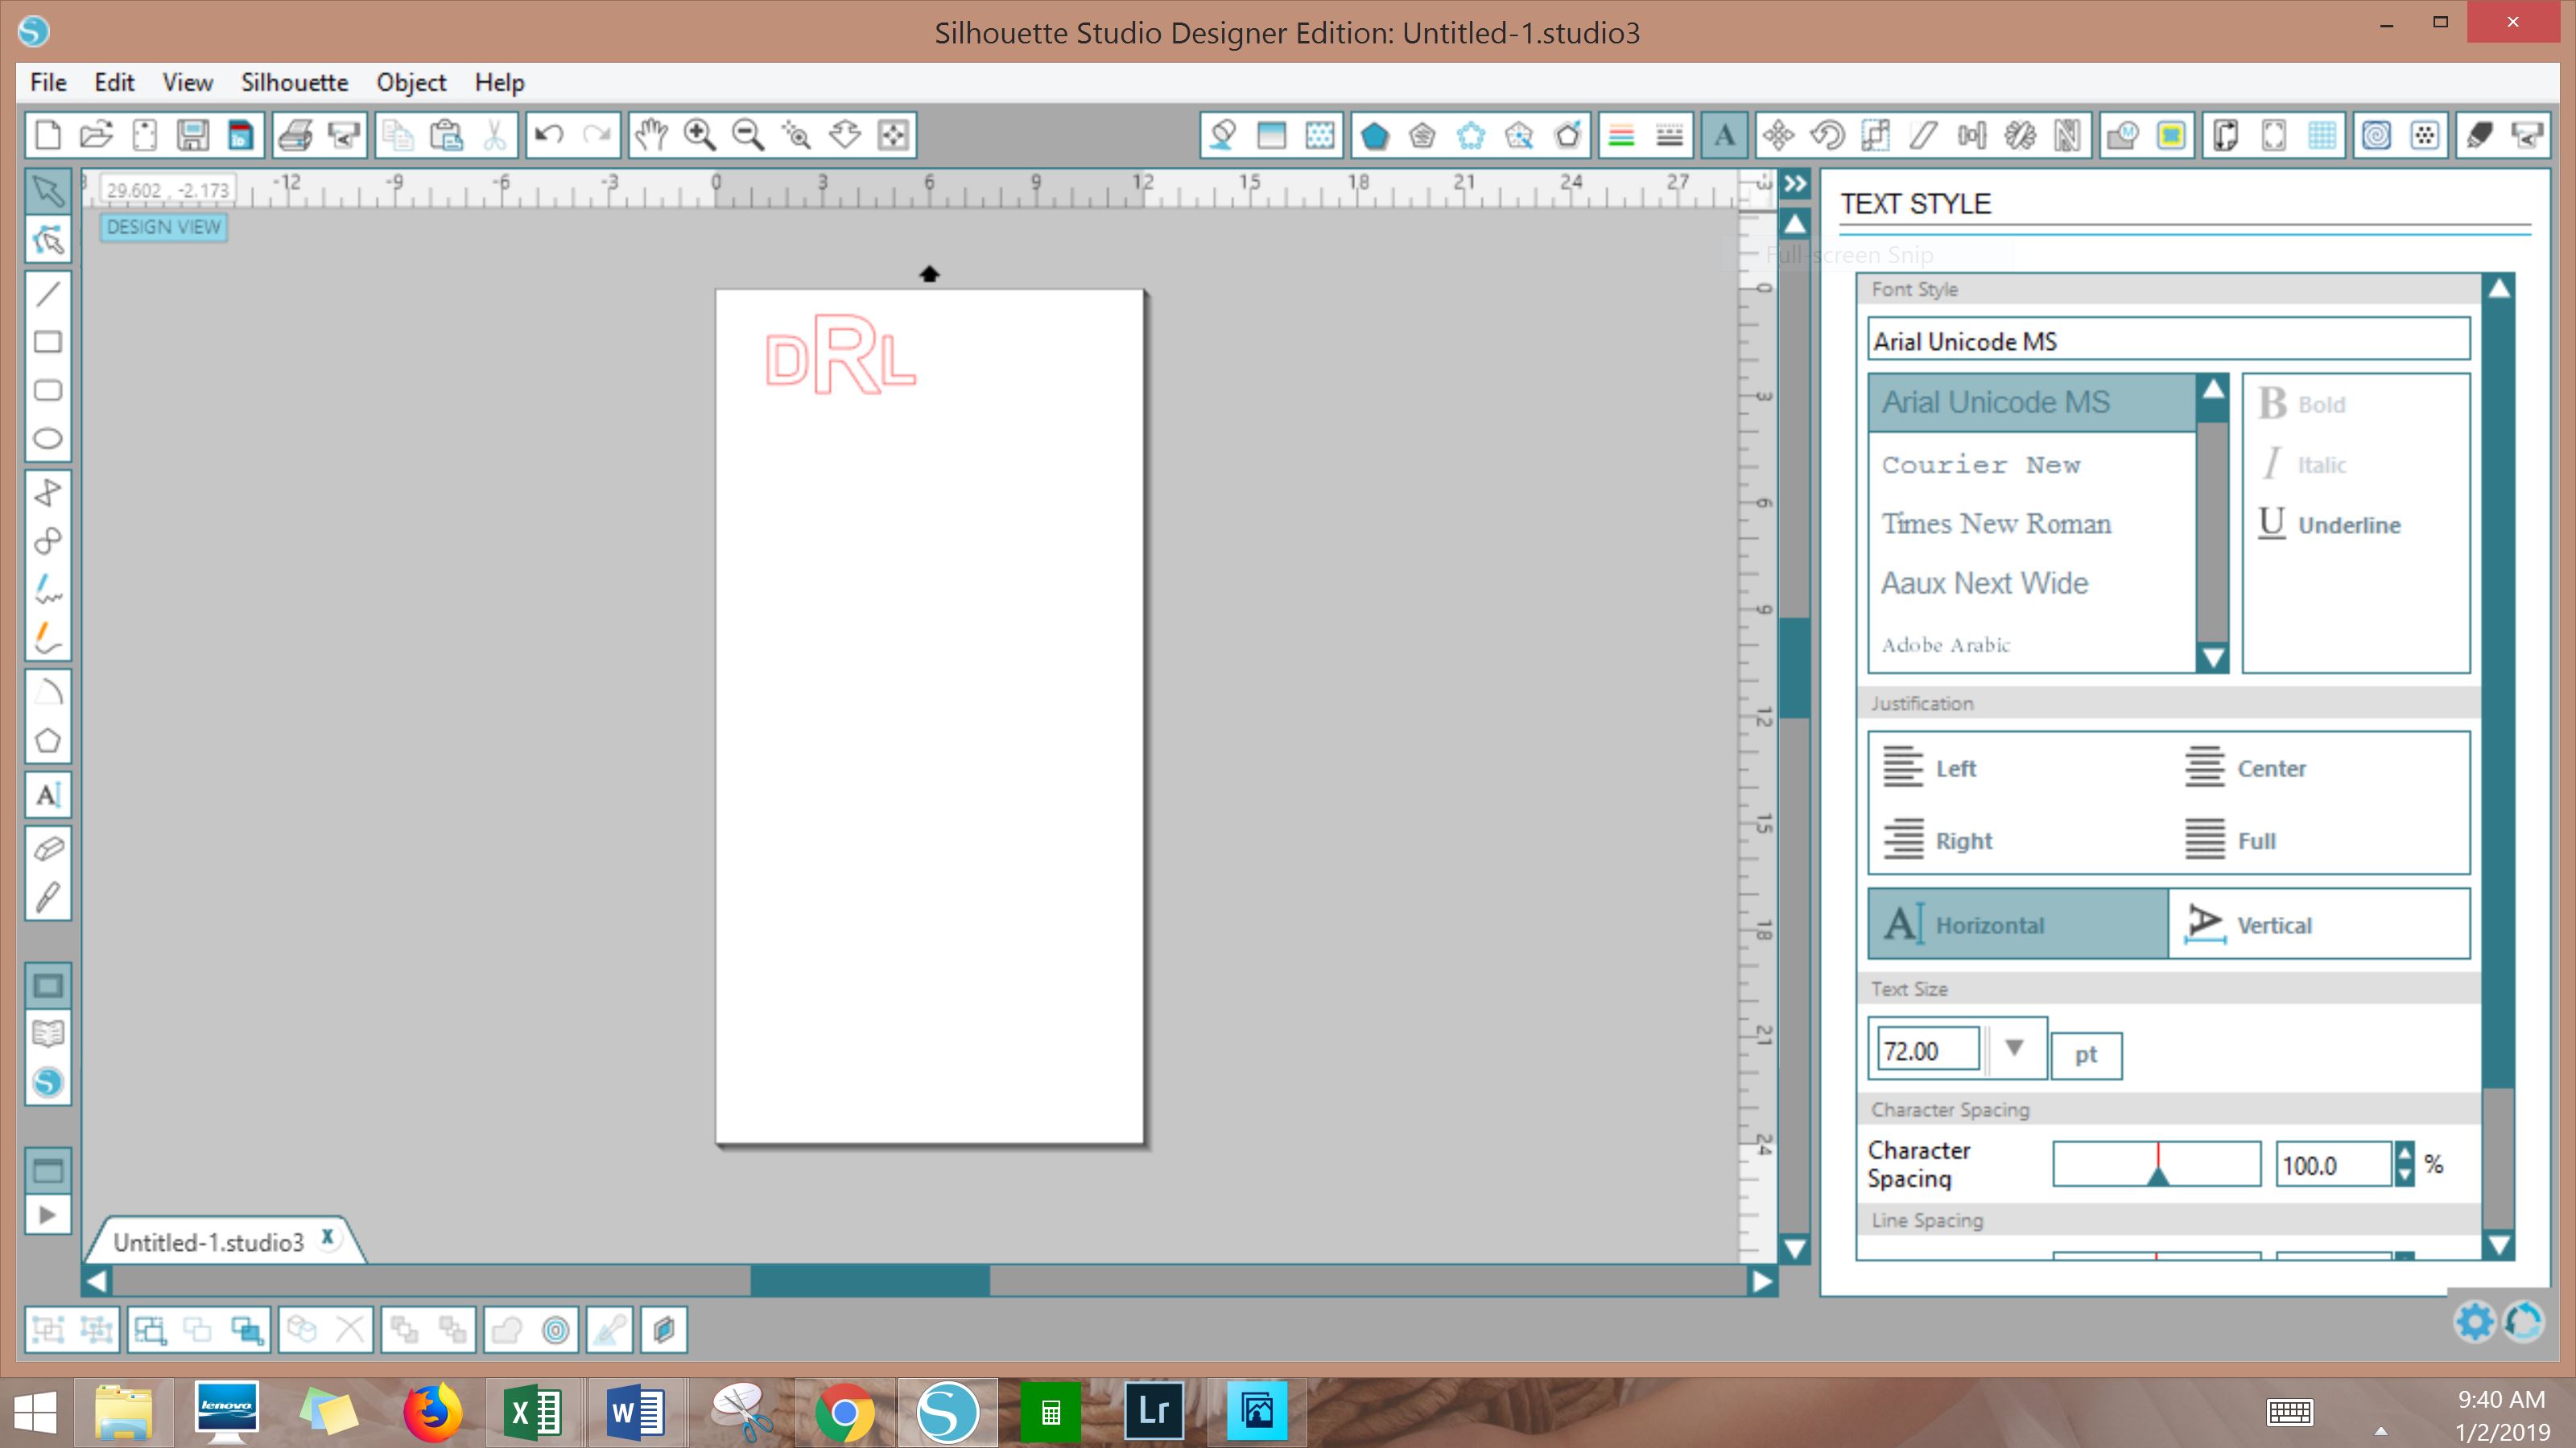Open the File menu
2576x1448 pixels.
pyautogui.click(x=48, y=82)
